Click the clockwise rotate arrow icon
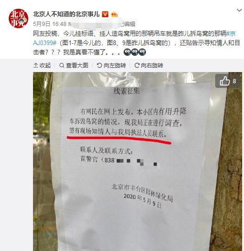This screenshot has width=244, height=251. (x=137, y=66)
